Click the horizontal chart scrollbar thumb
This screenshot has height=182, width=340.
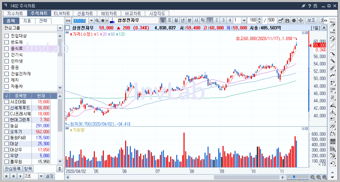click(247, 177)
